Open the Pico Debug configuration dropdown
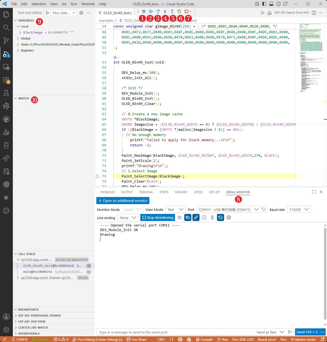Viewport: 327px width, 342px height. click(x=64, y=13)
